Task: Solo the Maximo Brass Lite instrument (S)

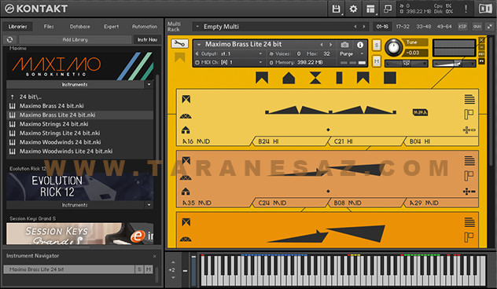Action: (376, 46)
